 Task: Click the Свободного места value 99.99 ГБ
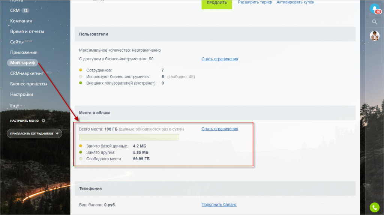(x=141, y=159)
